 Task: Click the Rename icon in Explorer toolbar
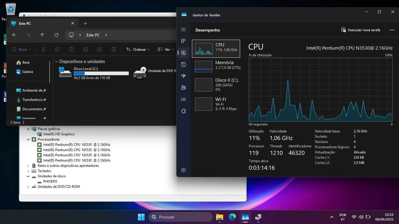click(x=86, y=50)
